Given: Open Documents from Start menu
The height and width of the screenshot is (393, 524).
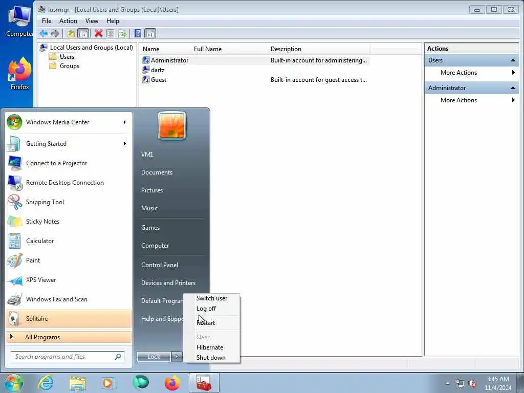Looking at the screenshot, I should pos(157,172).
